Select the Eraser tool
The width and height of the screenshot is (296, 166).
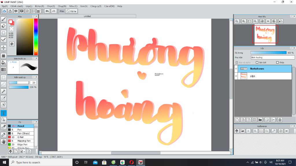(x=3, y=26)
